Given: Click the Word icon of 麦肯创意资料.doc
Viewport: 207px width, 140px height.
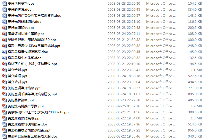Looking at the screenshot, I should coord(4,3).
